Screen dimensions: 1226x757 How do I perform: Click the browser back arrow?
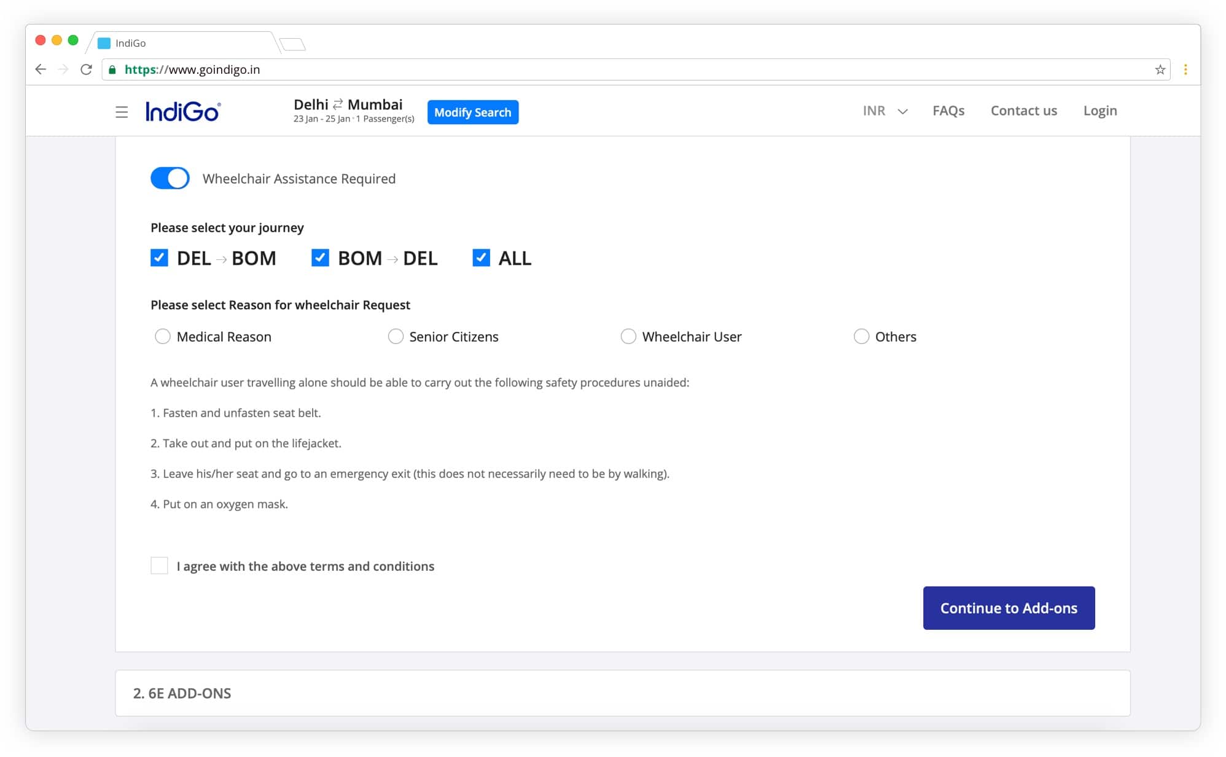(x=41, y=69)
